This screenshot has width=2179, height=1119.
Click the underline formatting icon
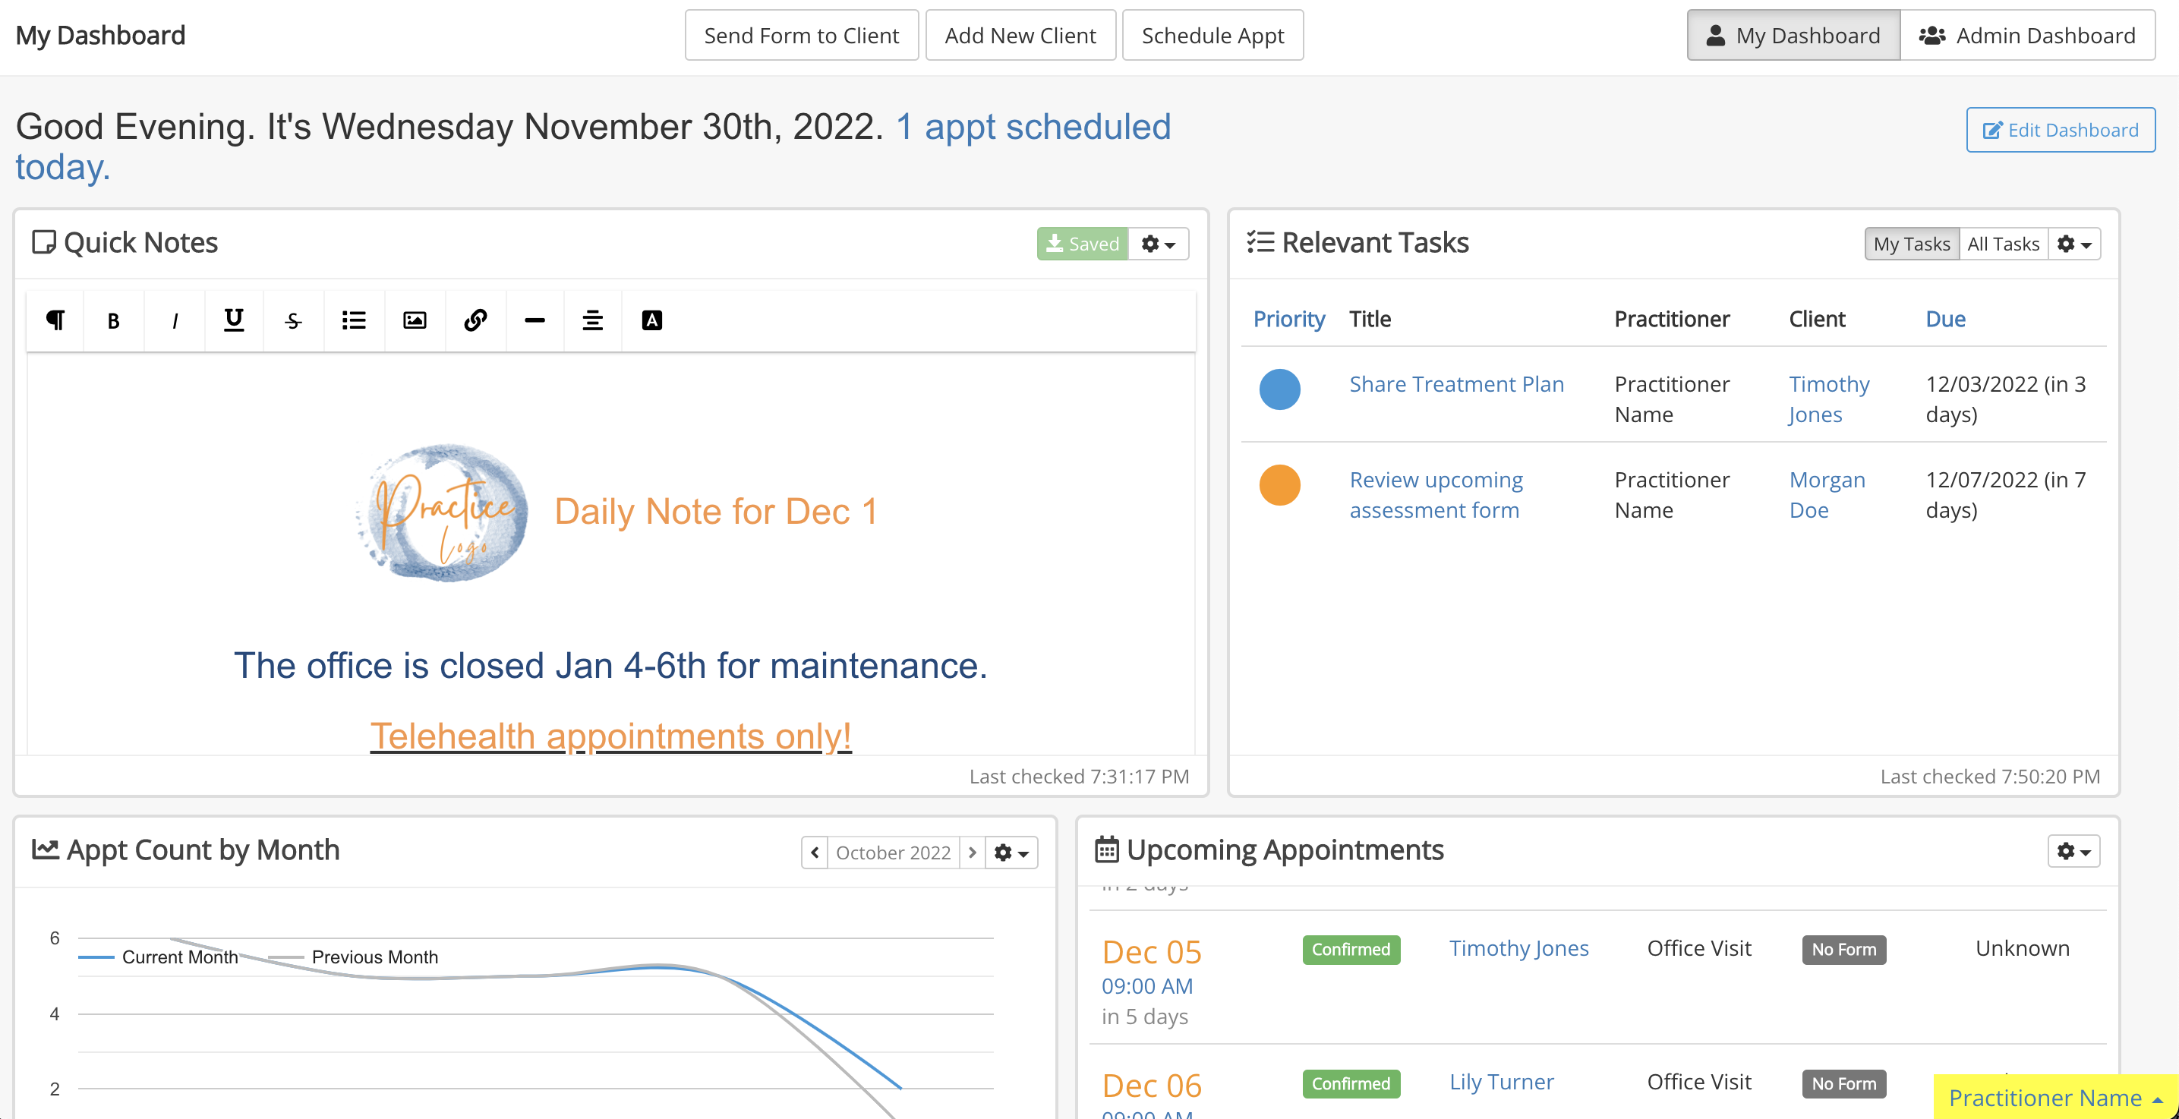(234, 320)
